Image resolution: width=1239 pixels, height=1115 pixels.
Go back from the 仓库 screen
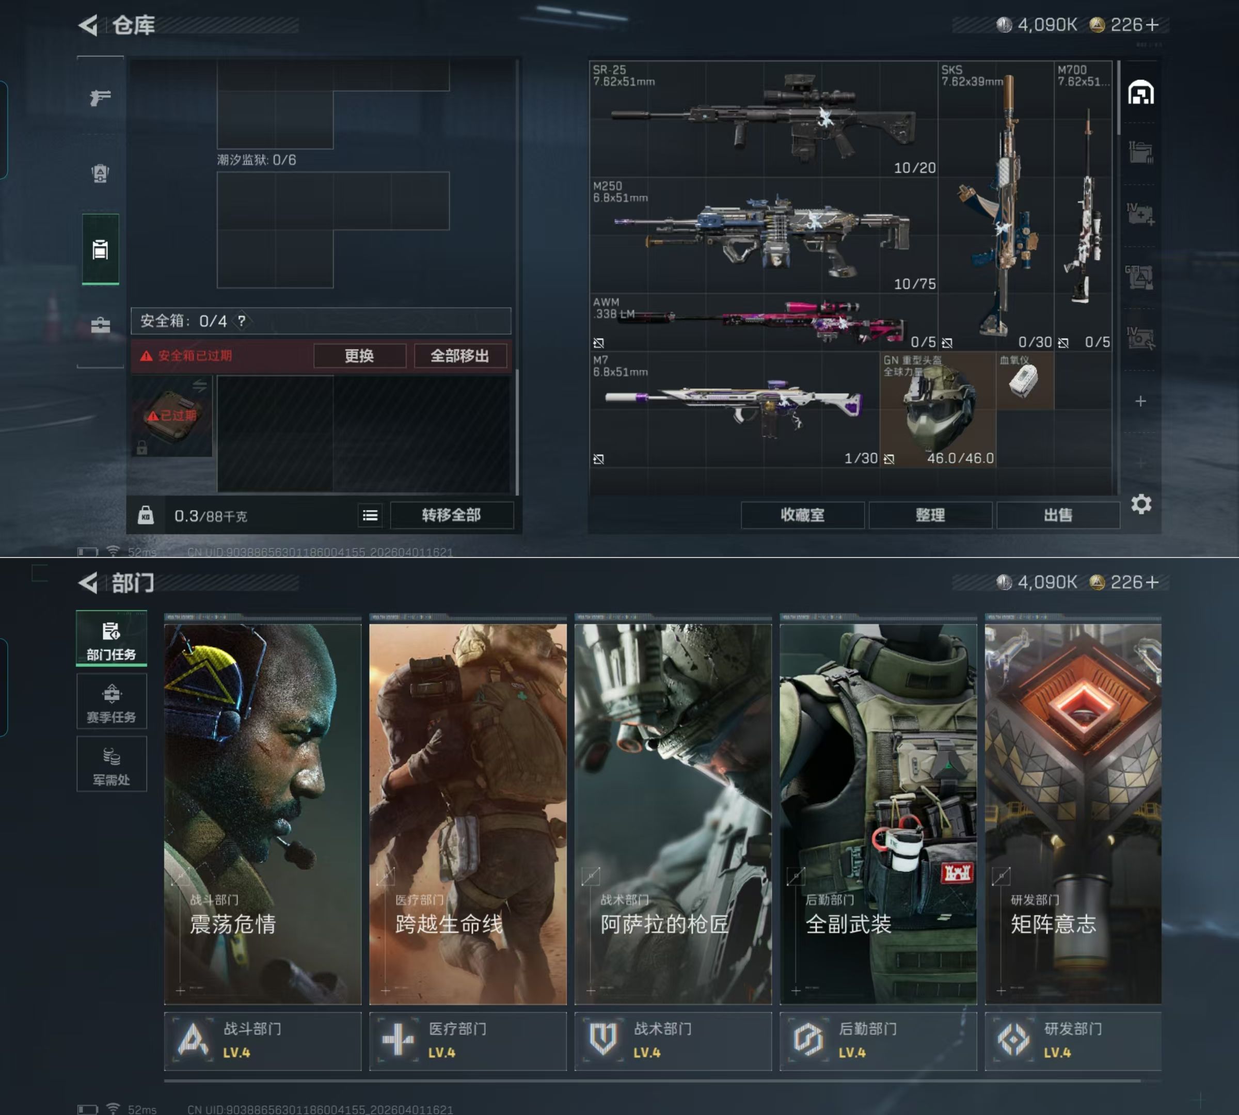tap(89, 25)
